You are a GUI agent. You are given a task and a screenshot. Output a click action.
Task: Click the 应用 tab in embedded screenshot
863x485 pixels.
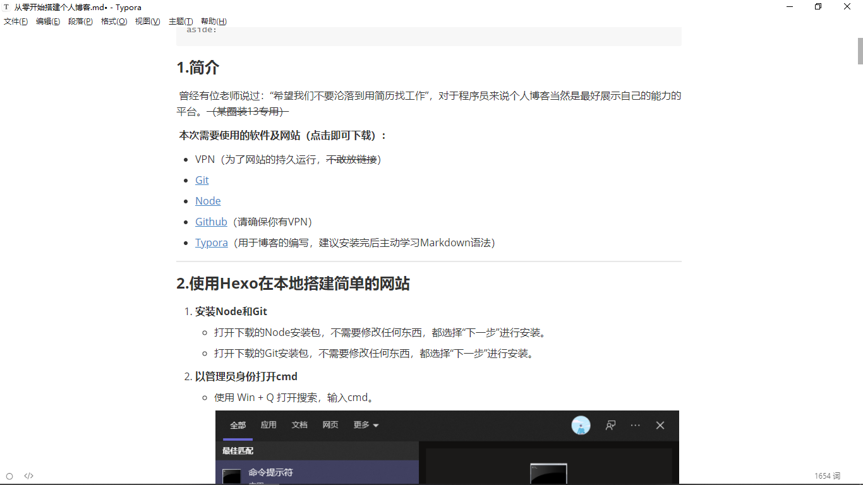click(x=269, y=425)
